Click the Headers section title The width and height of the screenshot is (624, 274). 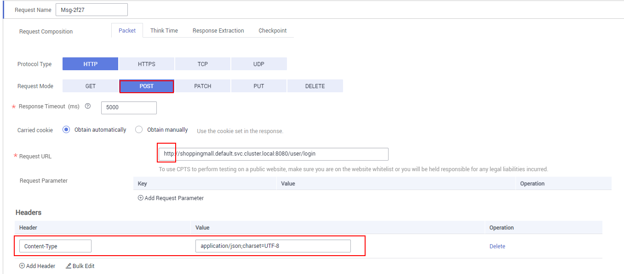[x=29, y=212]
